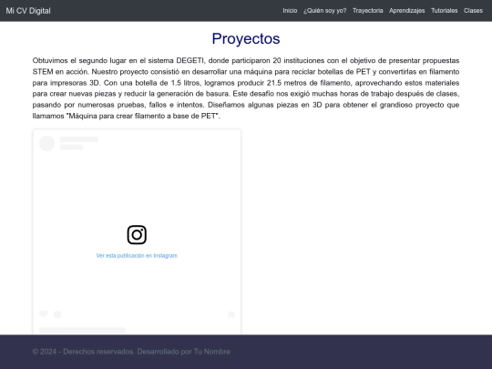The height and width of the screenshot is (369, 492).
Task: Click the Proyectos heading
Action: click(246, 38)
